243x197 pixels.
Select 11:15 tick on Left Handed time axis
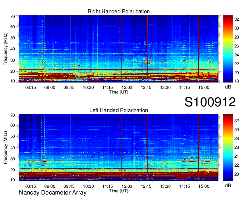[x=108, y=186]
